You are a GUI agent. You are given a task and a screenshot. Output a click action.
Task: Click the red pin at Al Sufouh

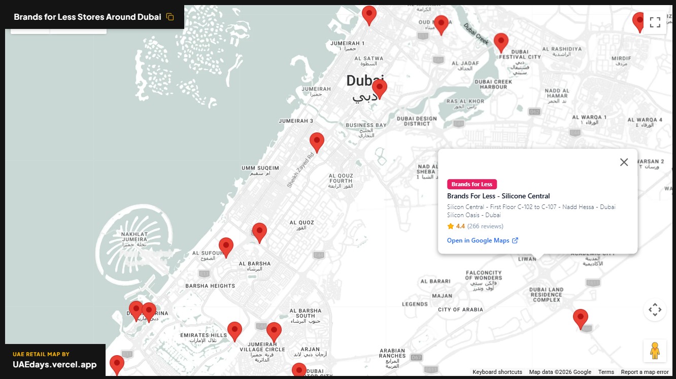pos(226,248)
